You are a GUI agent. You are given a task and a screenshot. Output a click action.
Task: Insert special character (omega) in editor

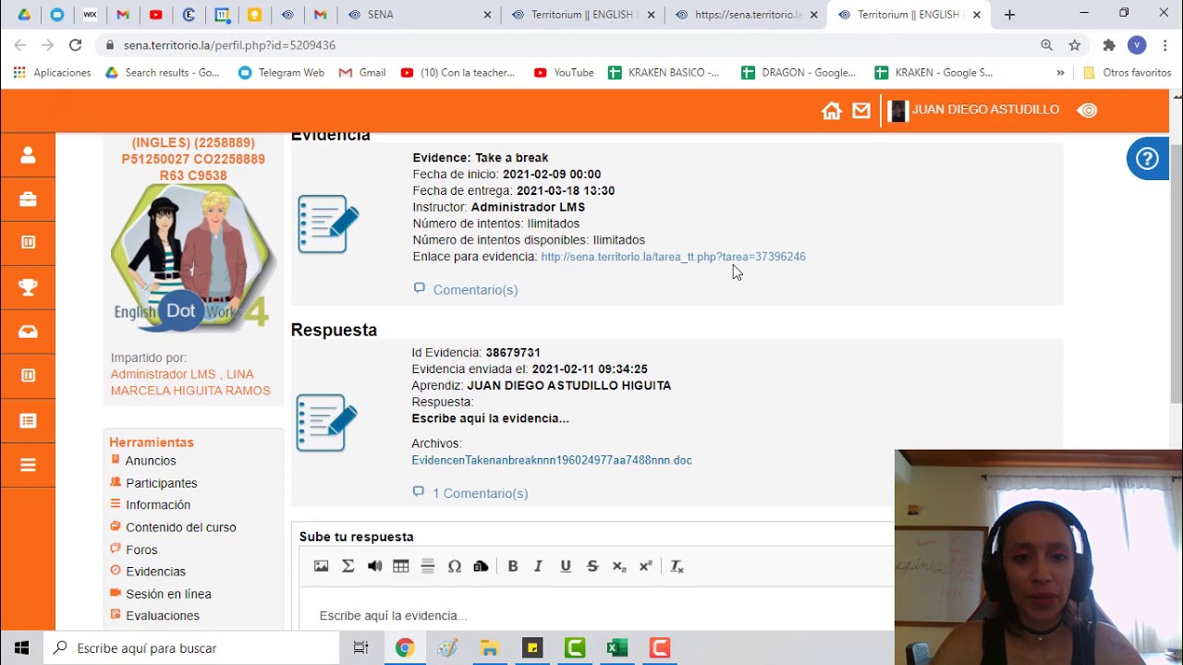(455, 566)
